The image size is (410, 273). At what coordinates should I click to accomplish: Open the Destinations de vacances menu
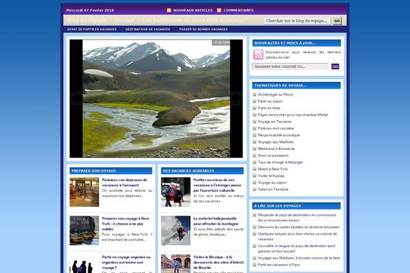[x=148, y=29]
